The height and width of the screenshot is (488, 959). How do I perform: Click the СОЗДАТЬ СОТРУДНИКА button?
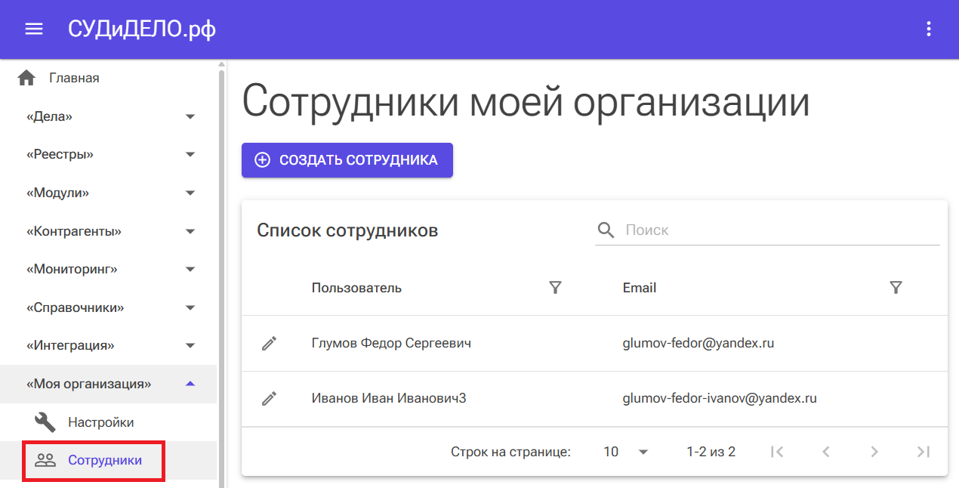pos(347,159)
